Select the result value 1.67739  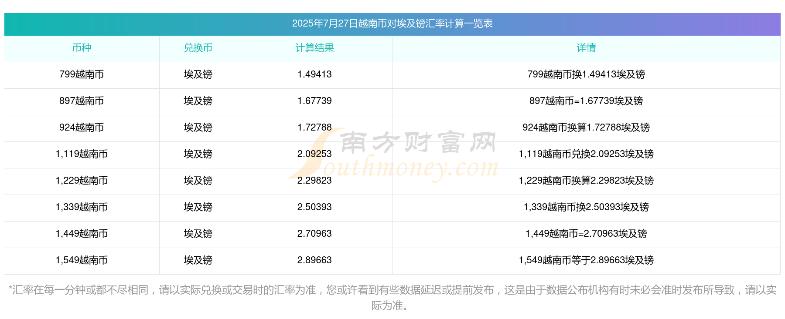tap(314, 101)
